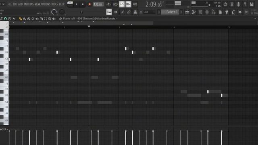Click the song position slider handle

point(81,12)
